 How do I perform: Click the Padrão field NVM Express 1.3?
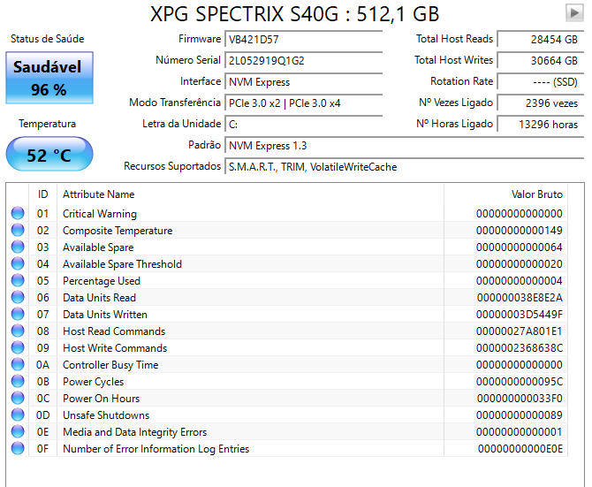405,146
